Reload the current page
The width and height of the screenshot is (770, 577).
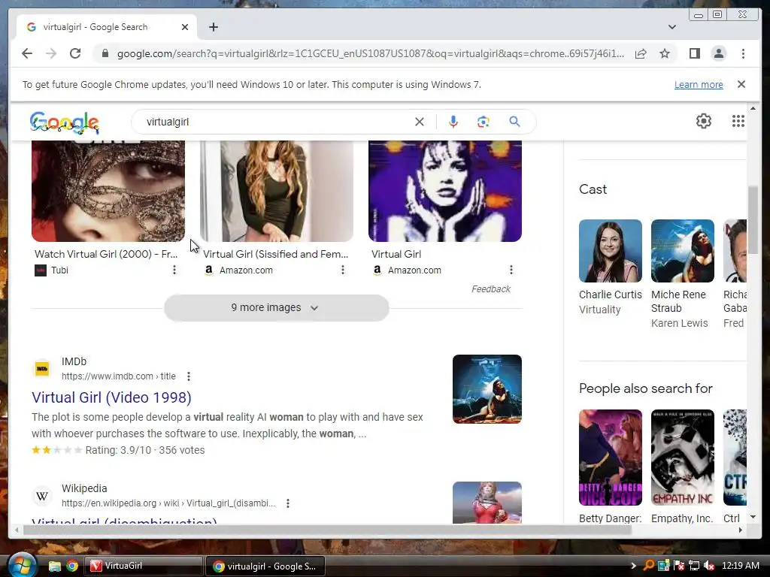click(x=75, y=53)
